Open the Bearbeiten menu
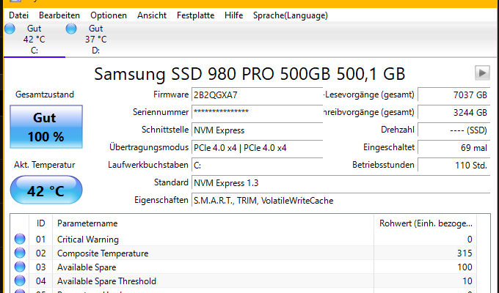Viewport: 499px width, 293px height. (x=59, y=15)
